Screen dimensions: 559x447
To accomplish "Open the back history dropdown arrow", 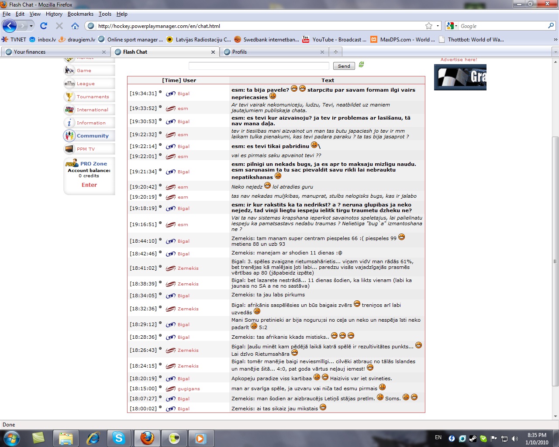I will 31,26.
